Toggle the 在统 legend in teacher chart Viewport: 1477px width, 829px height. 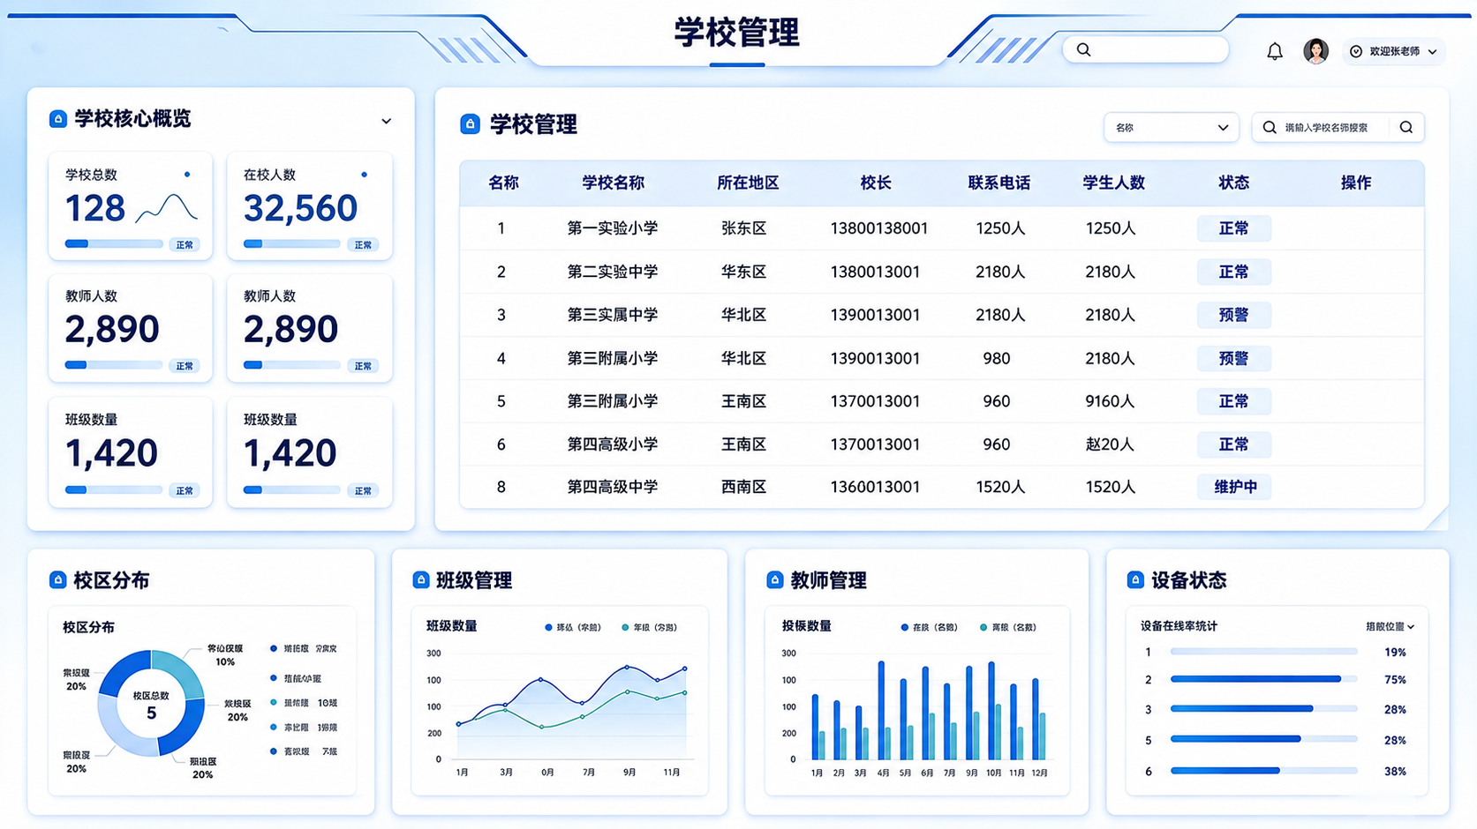930,628
